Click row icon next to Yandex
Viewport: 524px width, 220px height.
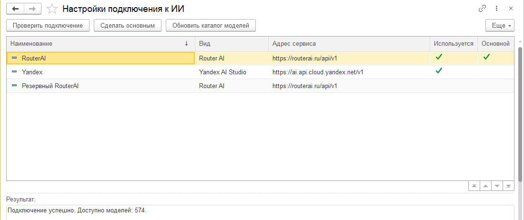[x=14, y=72]
